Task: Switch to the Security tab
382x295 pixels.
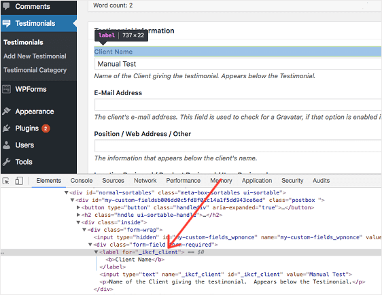Action: point(292,181)
